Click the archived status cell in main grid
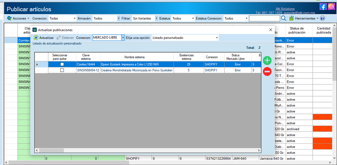 (299, 129)
